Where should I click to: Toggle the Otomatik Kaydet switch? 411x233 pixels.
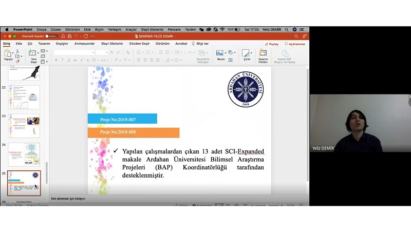pyautogui.click(x=51, y=36)
